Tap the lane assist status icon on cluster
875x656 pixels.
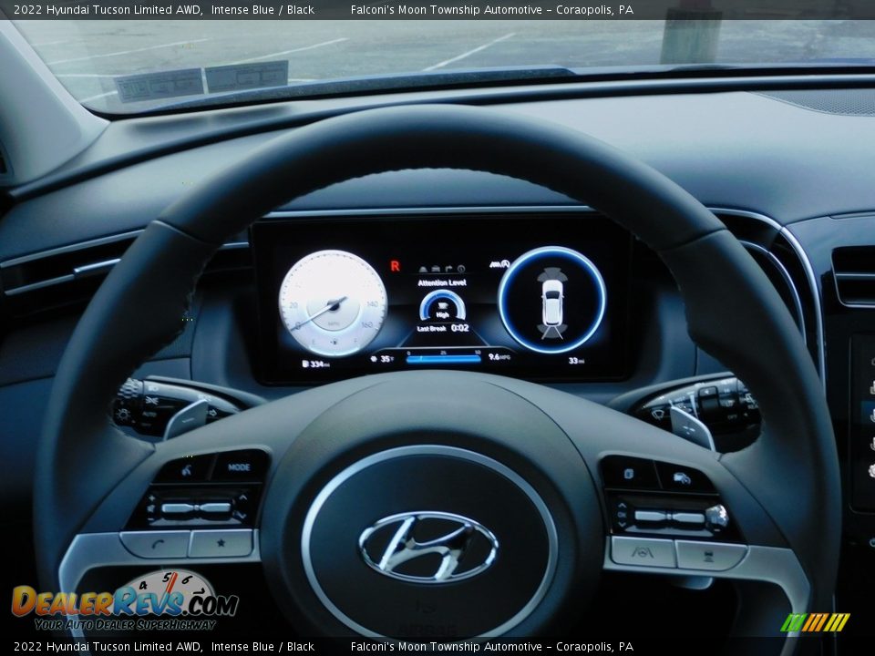click(x=500, y=264)
